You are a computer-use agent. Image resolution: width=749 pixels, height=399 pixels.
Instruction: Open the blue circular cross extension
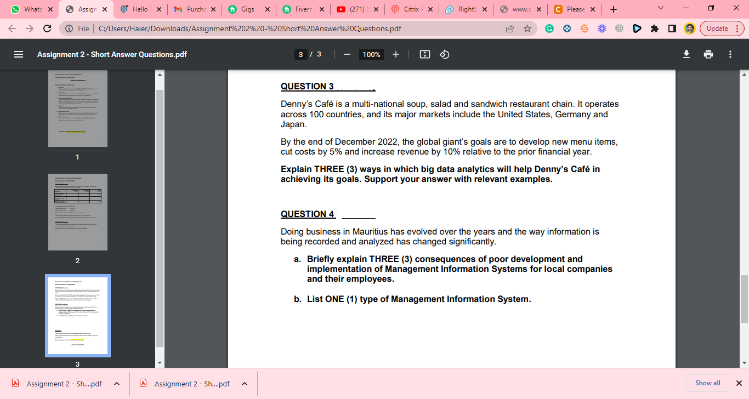(567, 29)
